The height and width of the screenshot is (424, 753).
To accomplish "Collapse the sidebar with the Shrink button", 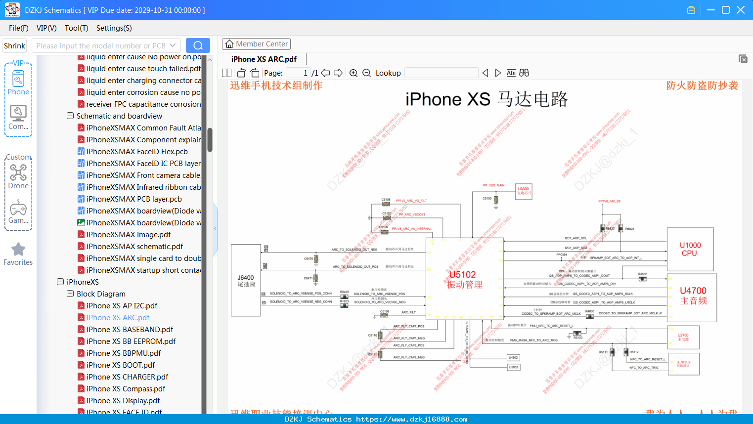I will [x=14, y=45].
